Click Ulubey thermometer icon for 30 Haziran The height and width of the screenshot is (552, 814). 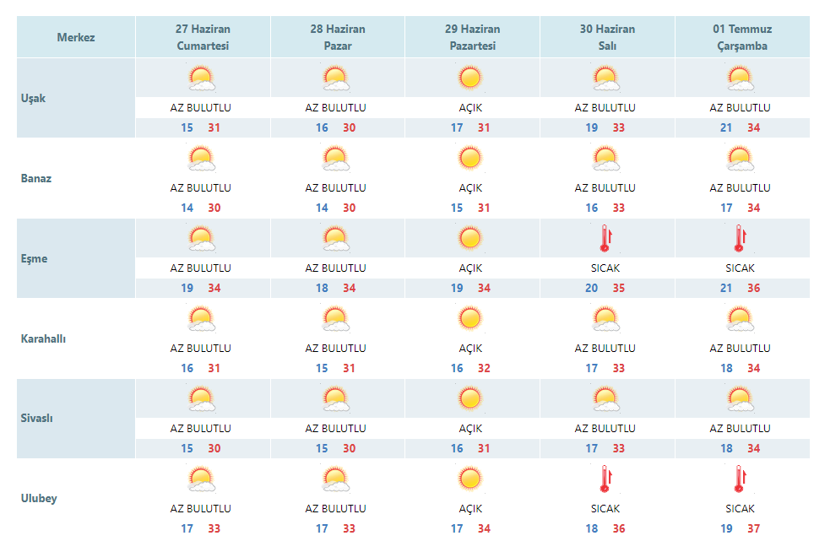pos(605,479)
